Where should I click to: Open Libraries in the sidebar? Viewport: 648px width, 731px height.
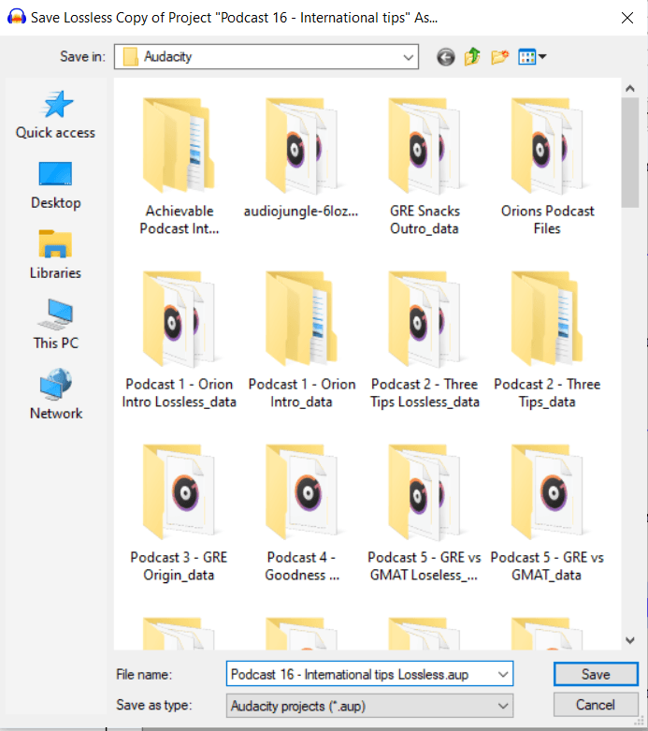pos(55,255)
